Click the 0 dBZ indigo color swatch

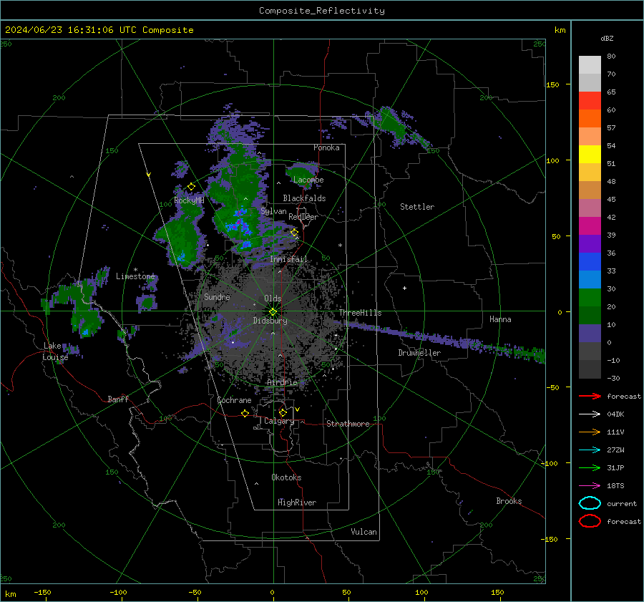coord(590,334)
